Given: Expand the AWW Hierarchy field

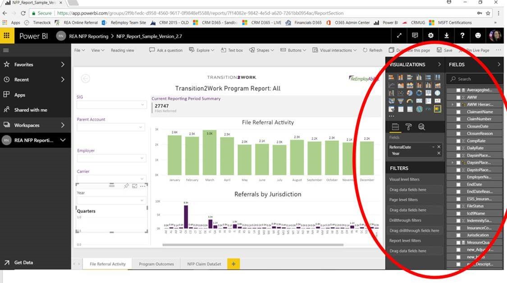Looking at the screenshot, I should [x=452, y=105].
